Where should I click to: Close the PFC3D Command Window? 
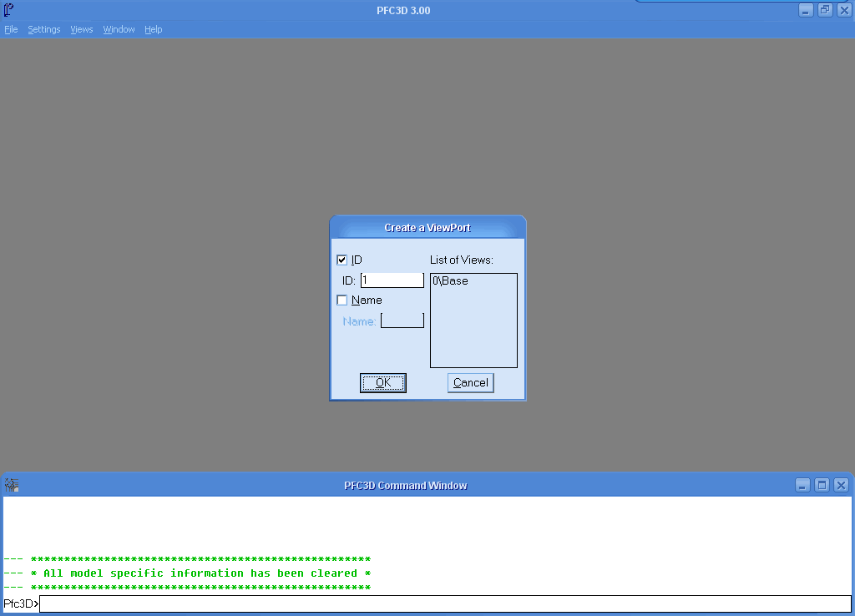842,485
